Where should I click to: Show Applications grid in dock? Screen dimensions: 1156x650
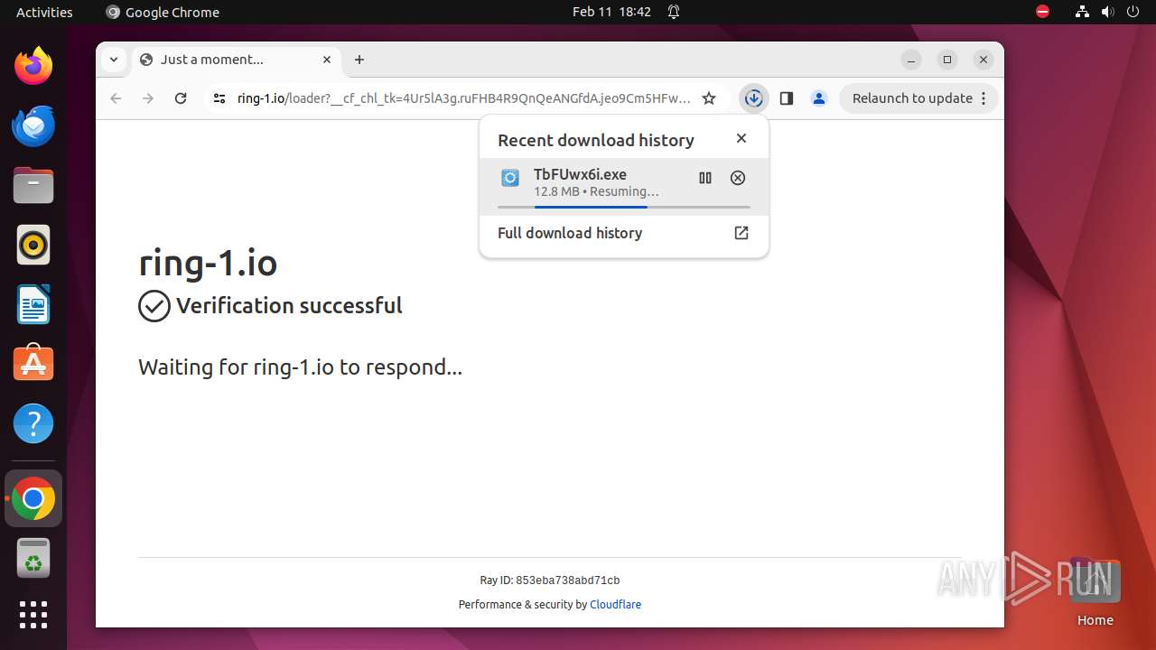[33, 615]
